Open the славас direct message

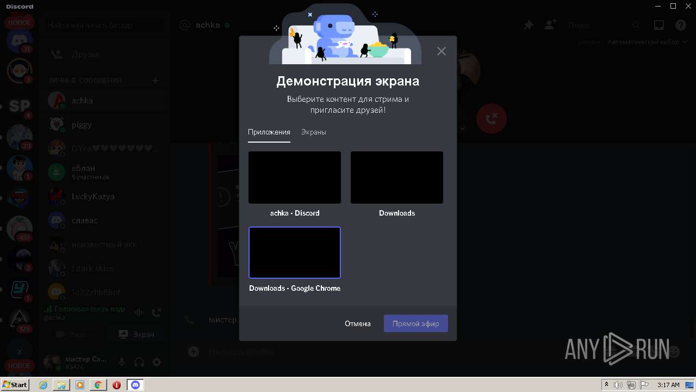(x=103, y=220)
